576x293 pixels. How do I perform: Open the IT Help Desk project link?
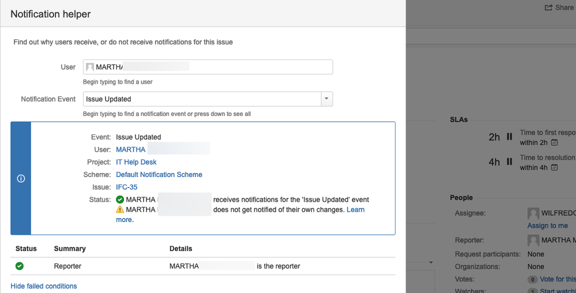pos(136,162)
